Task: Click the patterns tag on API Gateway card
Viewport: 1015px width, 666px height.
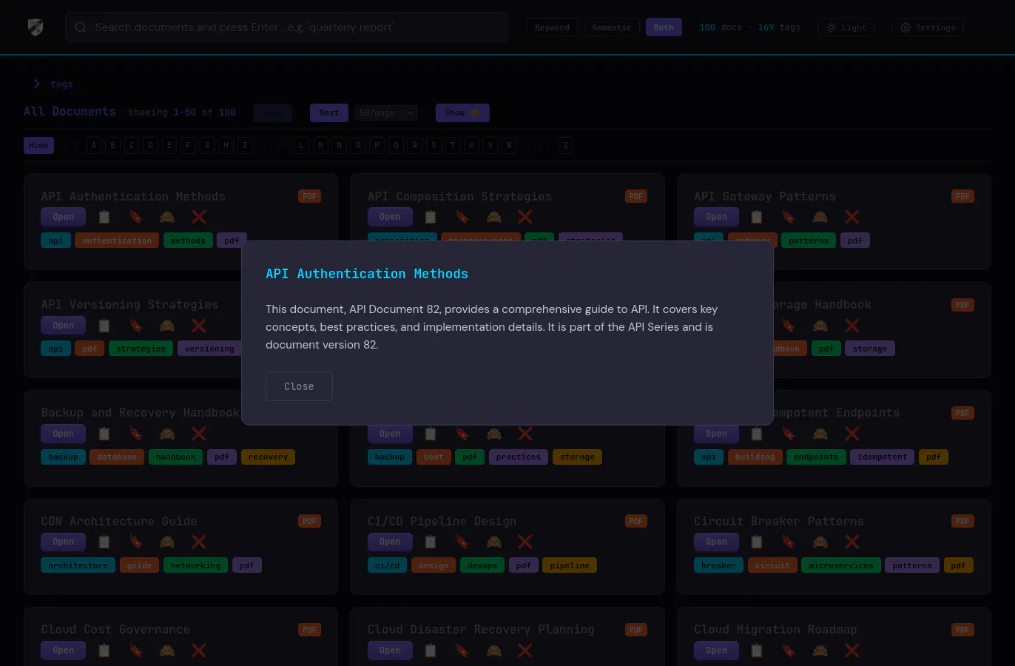Action: pos(809,240)
